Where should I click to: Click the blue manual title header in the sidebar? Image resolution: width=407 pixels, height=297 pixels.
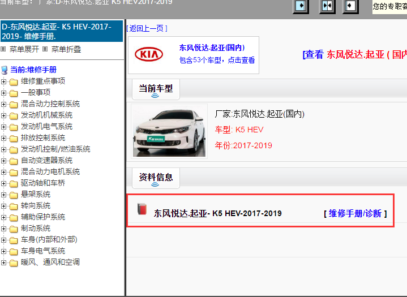62,31
